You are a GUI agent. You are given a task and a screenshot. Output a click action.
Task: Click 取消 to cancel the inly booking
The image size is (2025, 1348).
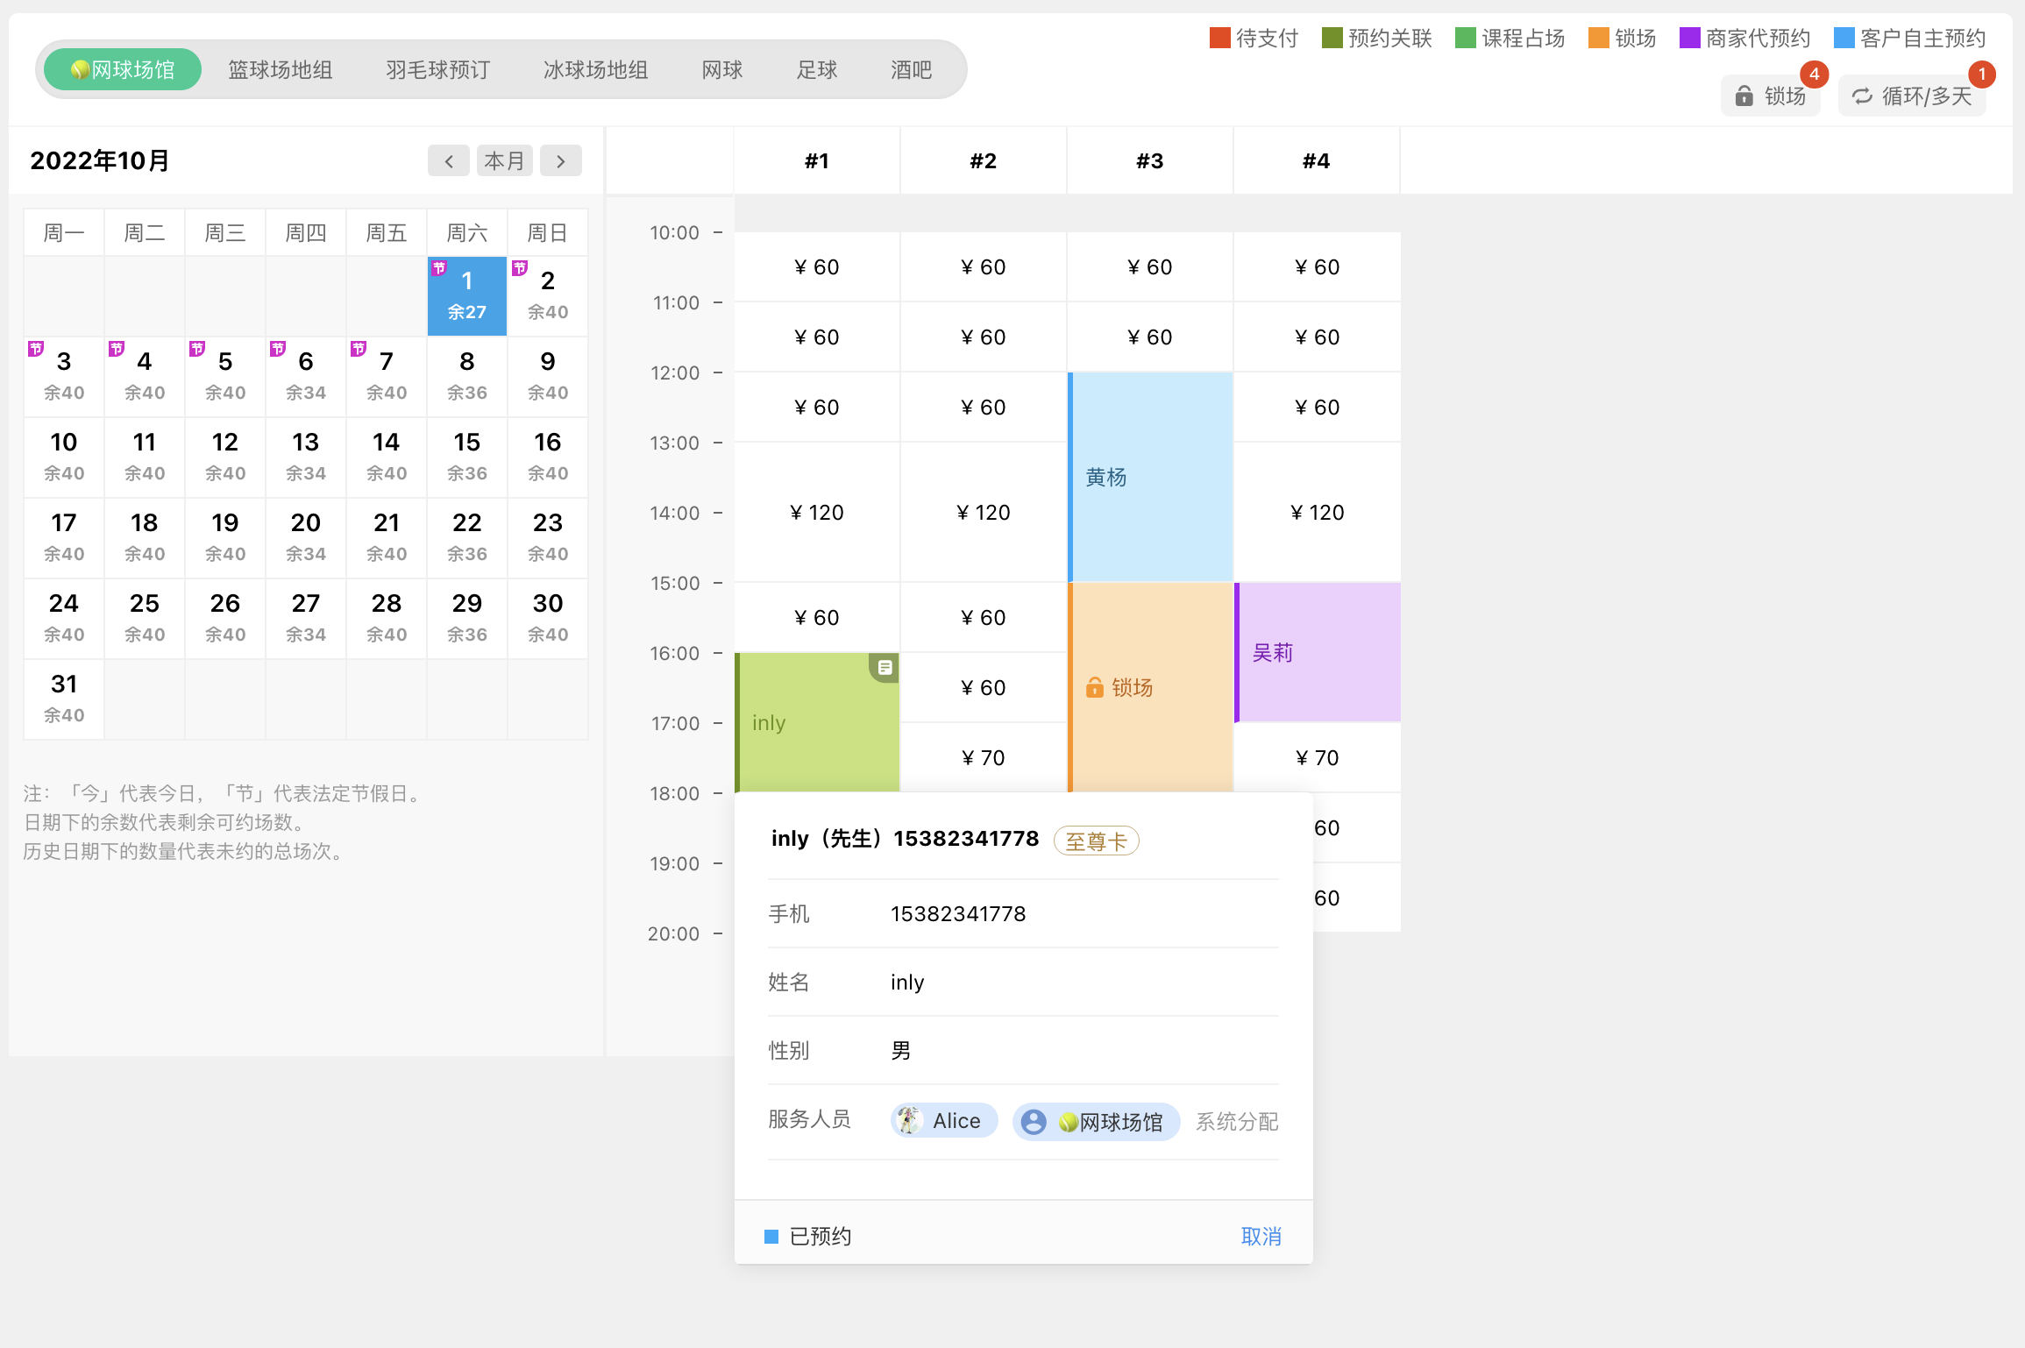tap(1261, 1236)
